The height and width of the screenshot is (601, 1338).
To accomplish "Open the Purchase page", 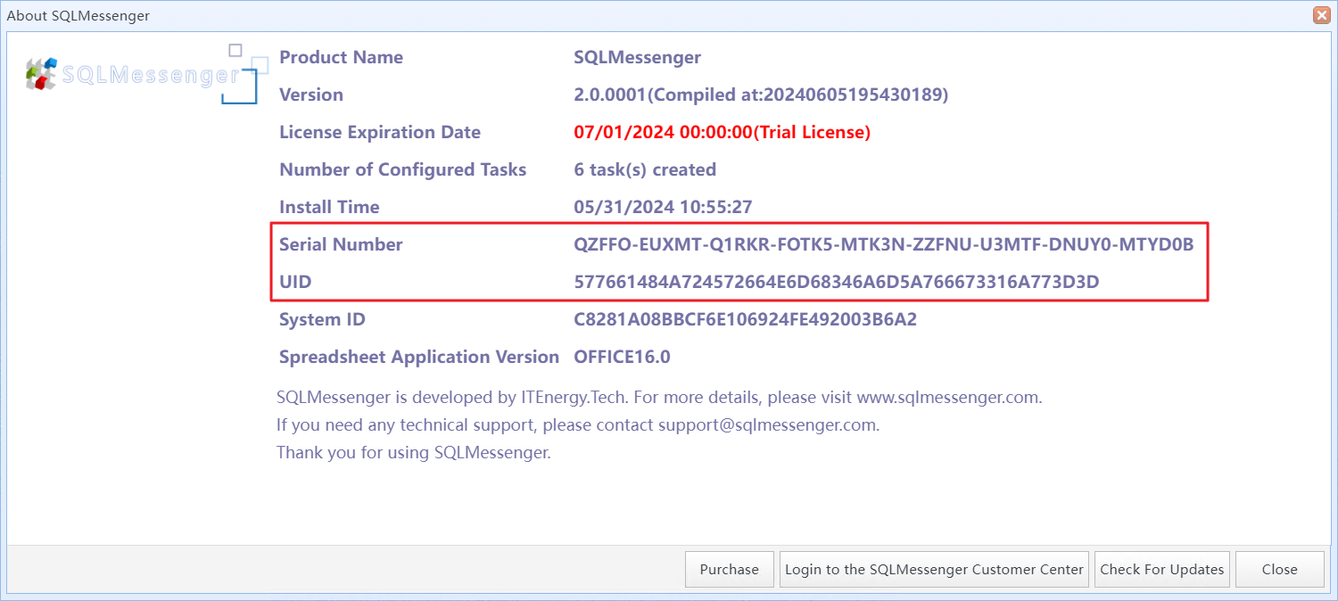I will pyautogui.click(x=729, y=570).
